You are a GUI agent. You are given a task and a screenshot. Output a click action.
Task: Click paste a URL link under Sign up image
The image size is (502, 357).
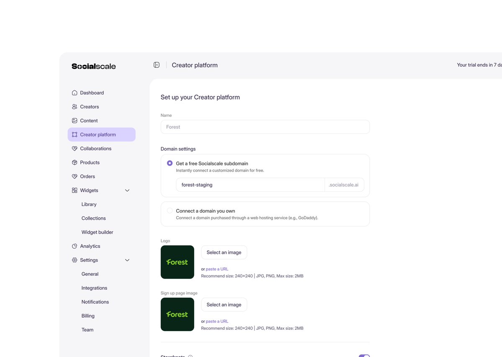(217, 321)
